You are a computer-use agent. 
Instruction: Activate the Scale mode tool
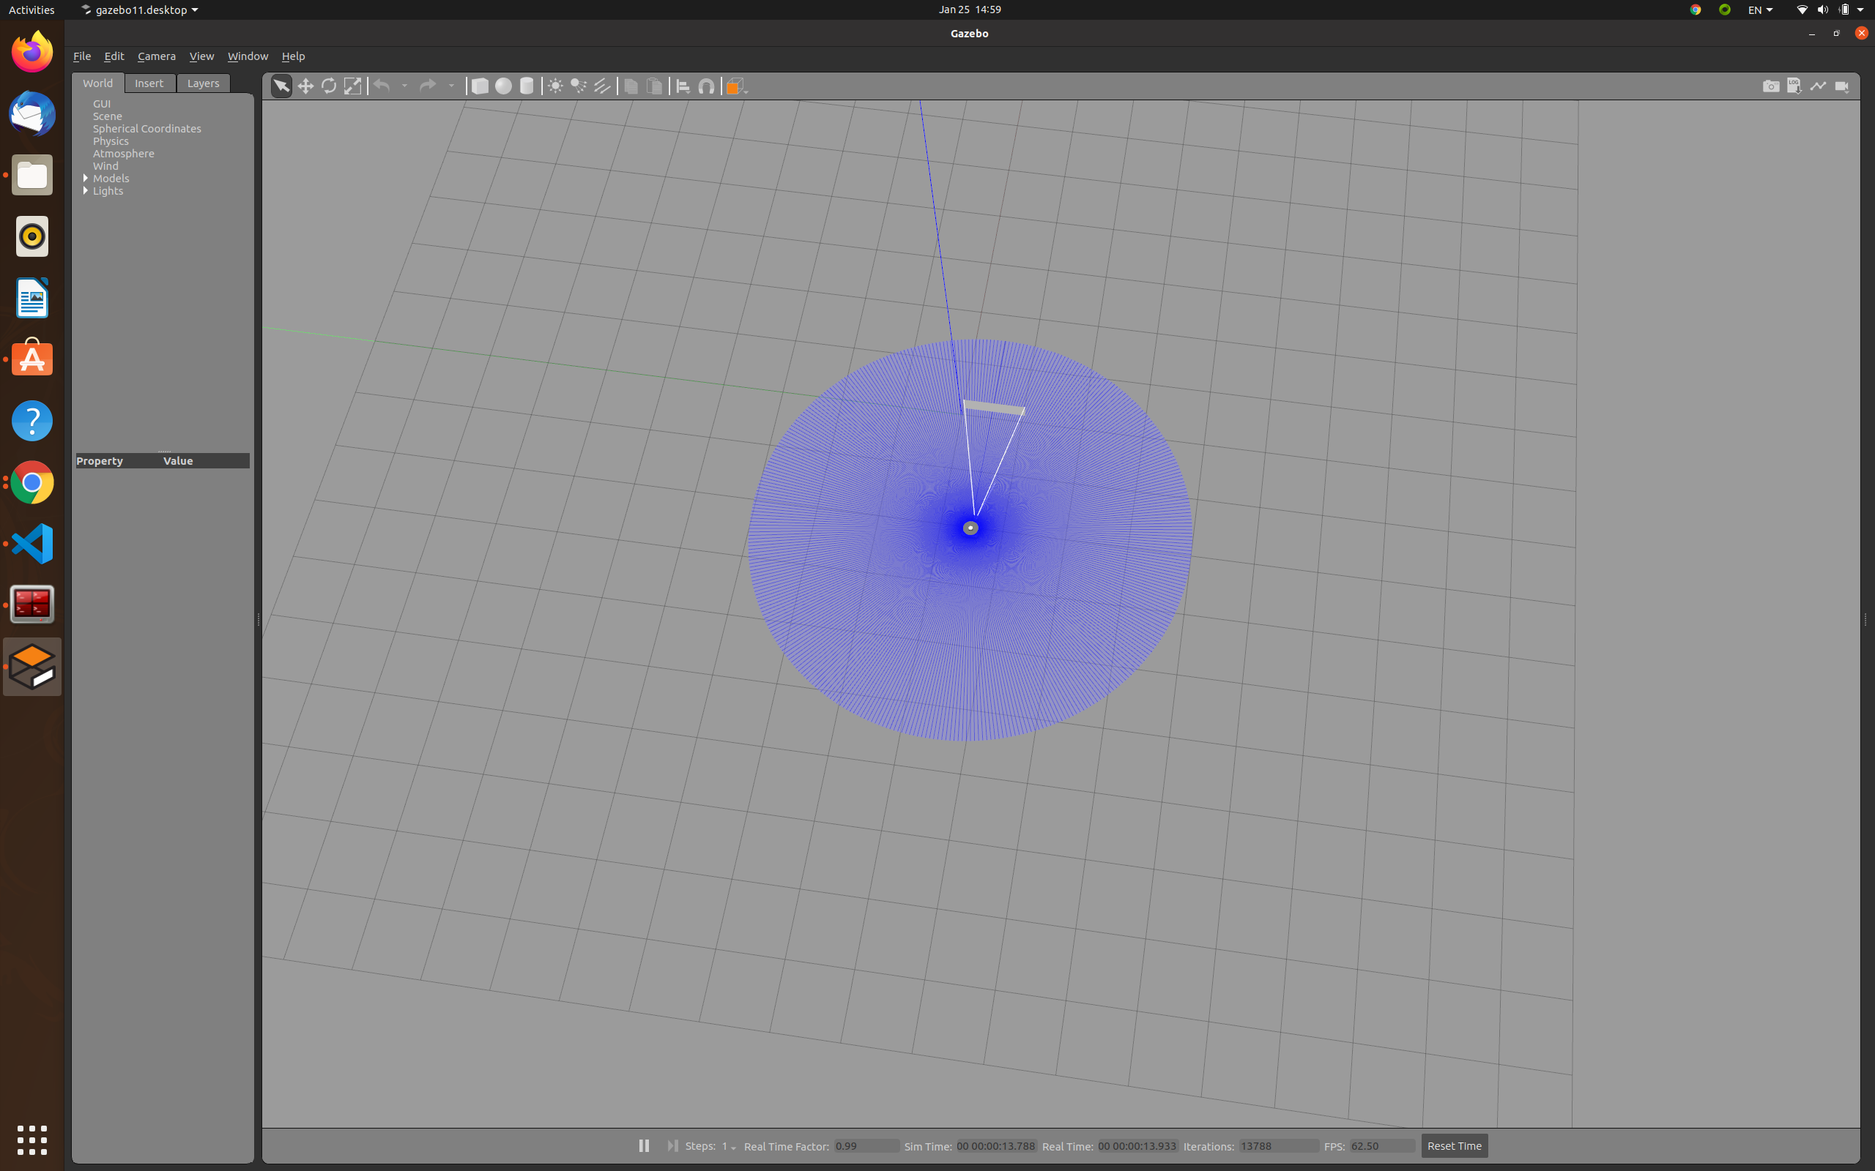352,86
